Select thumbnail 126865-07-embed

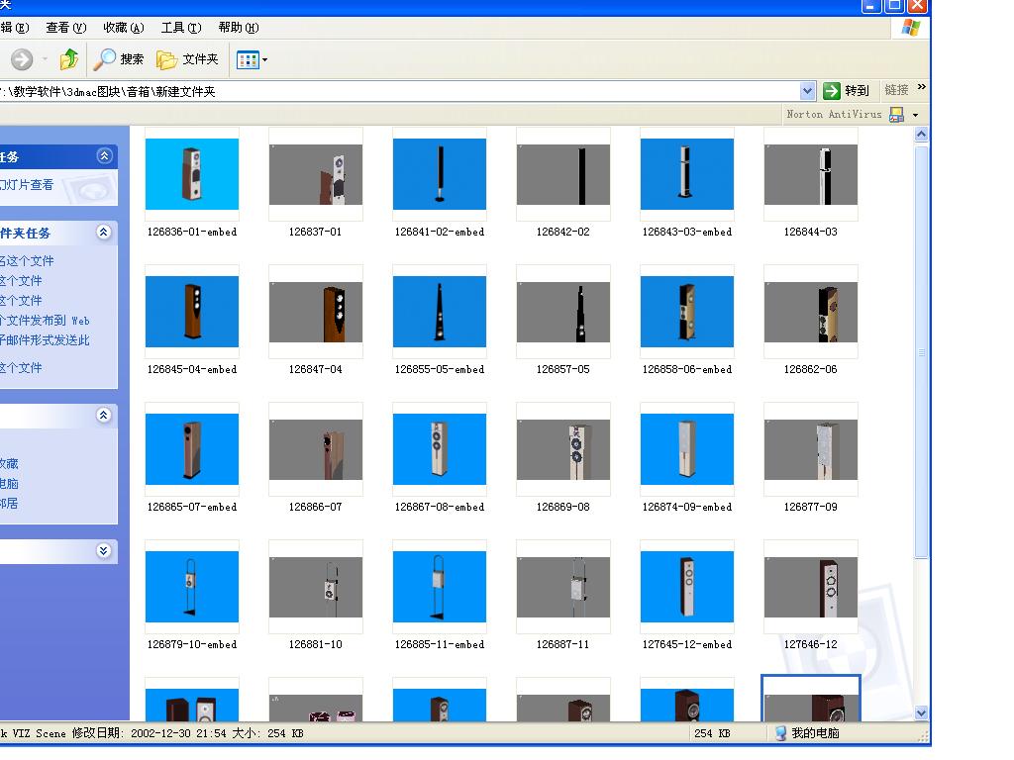point(192,449)
